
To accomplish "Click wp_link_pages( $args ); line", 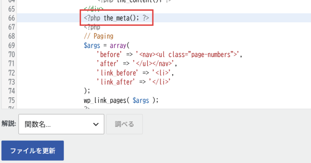I will click(121, 100).
